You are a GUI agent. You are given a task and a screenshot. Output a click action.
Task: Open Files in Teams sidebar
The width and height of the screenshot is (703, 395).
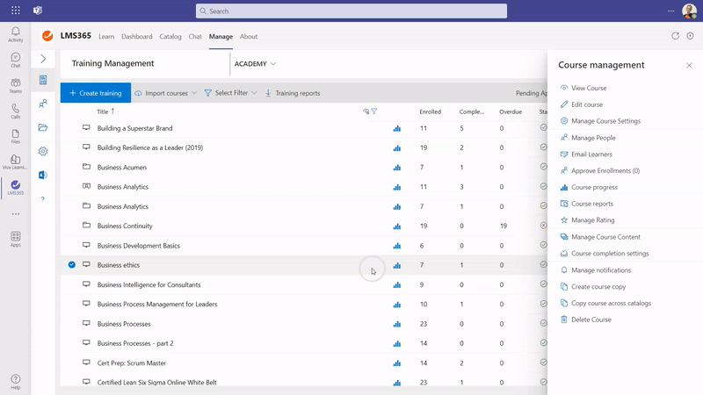coord(16,137)
